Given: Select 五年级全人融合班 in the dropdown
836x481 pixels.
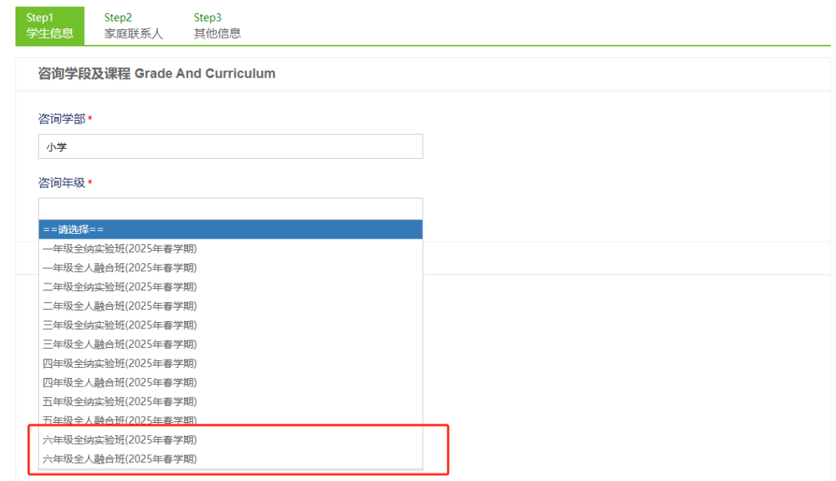Looking at the screenshot, I should 120,421.
